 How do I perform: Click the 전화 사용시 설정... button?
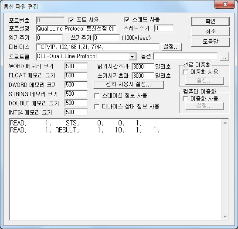pyautogui.click(x=129, y=84)
